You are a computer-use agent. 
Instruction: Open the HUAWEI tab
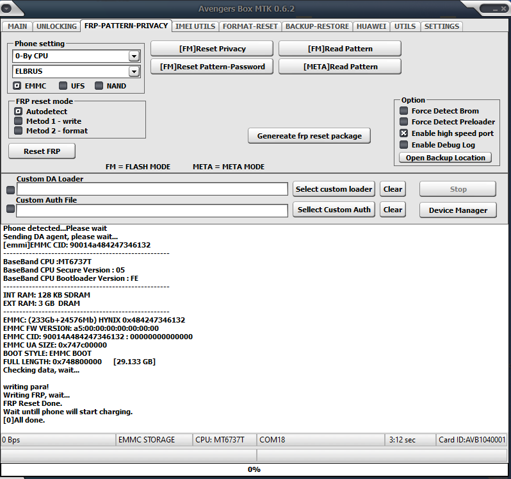point(371,26)
